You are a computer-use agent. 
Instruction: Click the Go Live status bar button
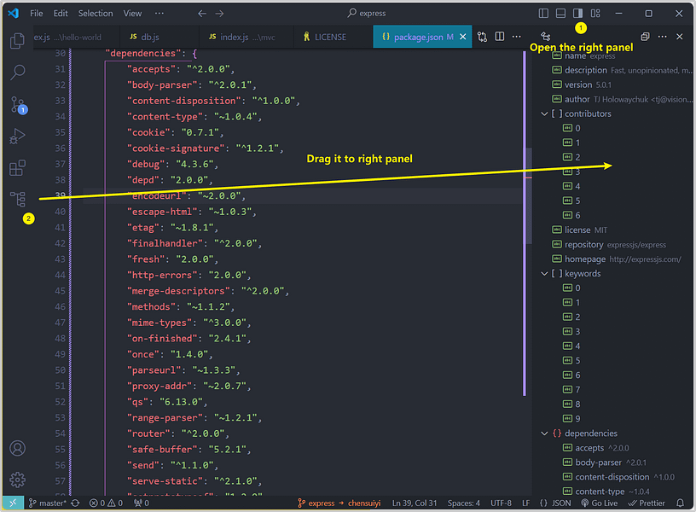pyautogui.click(x=600, y=503)
